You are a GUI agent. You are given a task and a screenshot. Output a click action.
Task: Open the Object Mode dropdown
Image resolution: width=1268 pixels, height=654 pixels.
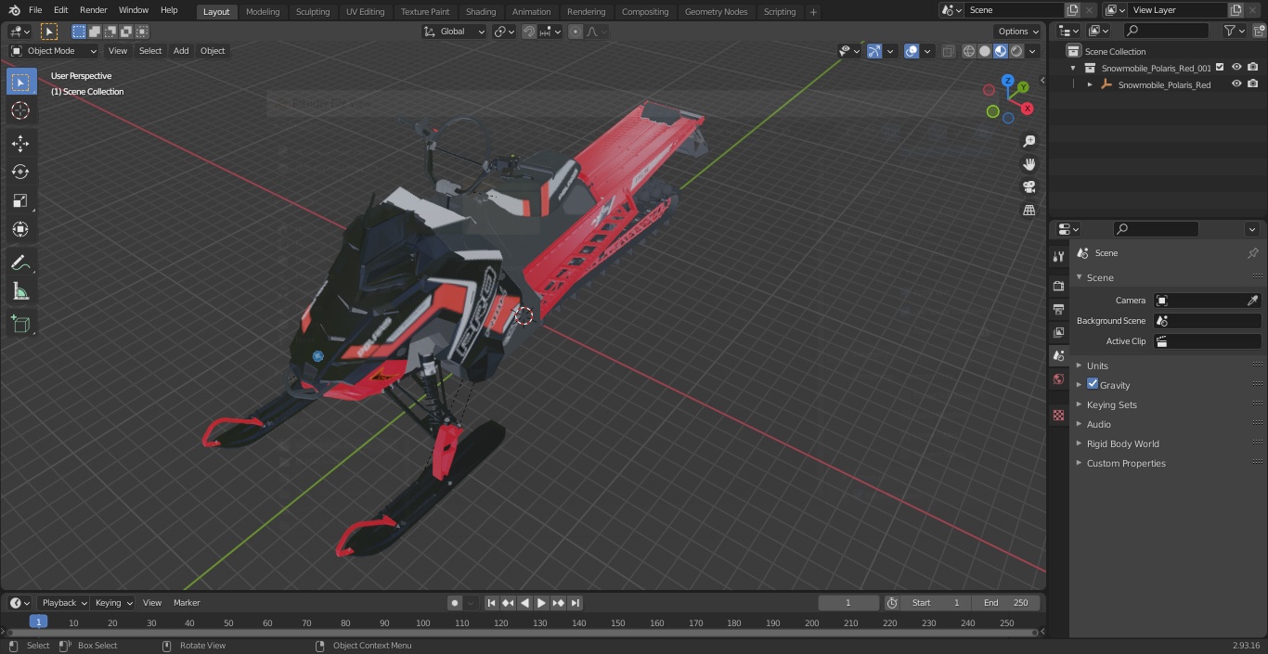tap(54, 51)
